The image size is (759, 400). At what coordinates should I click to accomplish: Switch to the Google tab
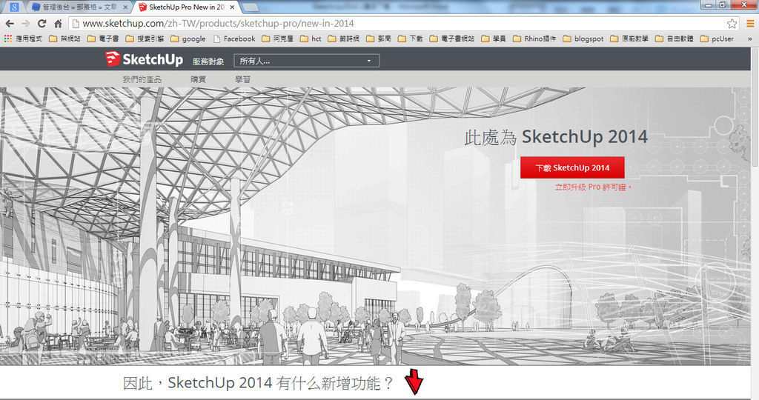(15, 7)
